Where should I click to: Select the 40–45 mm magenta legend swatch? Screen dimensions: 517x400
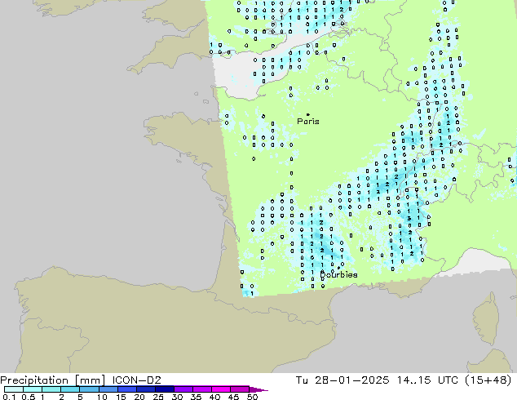[x=221, y=389]
